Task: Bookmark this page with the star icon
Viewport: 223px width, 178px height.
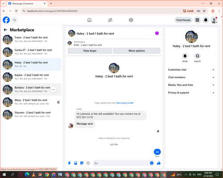Action: (x=204, y=11)
